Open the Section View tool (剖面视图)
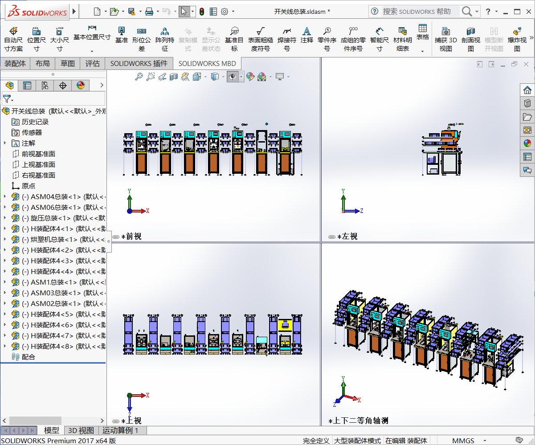Viewport: 535px width, 445px height. tap(471, 39)
